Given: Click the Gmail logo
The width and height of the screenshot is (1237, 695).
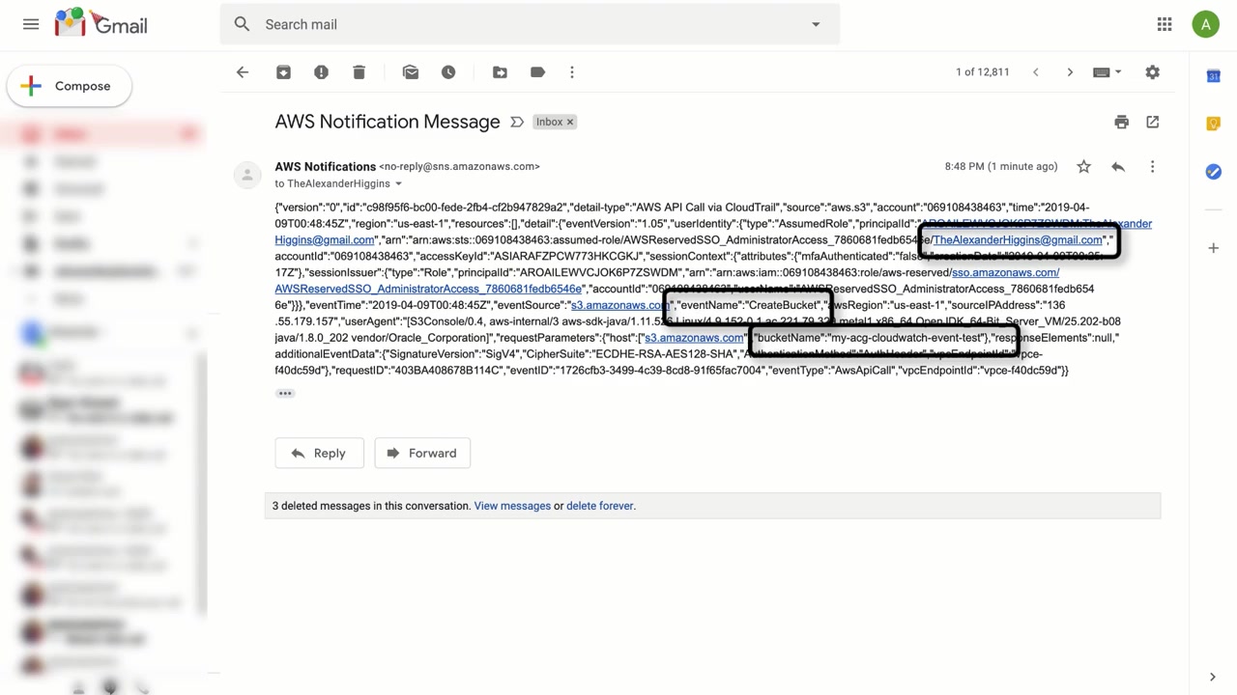Looking at the screenshot, I should [101, 23].
